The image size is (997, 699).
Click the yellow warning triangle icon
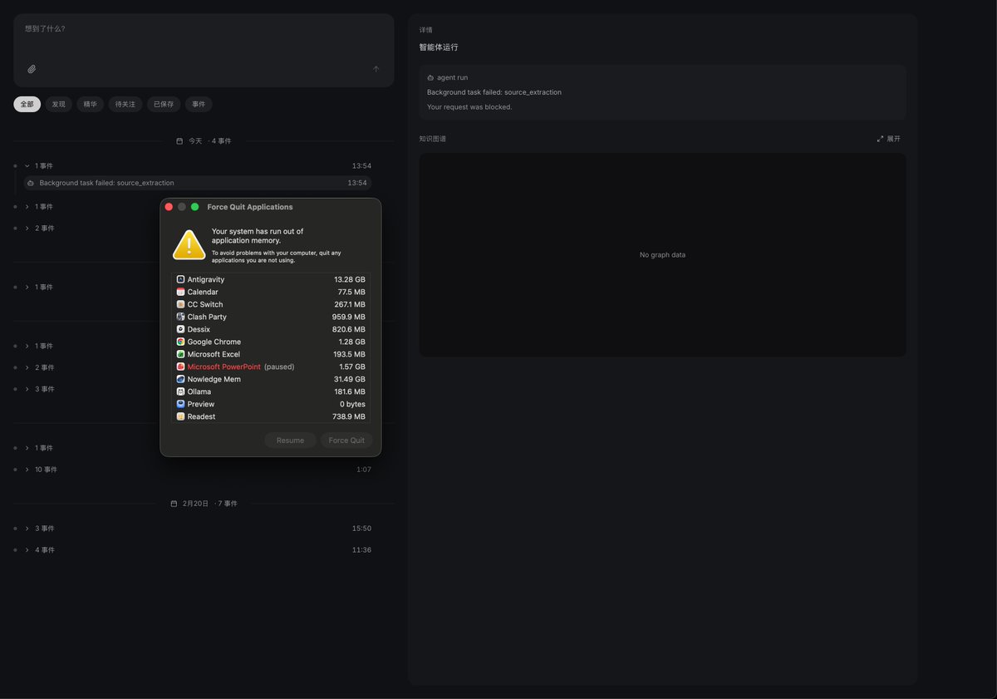pyautogui.click(x=189, y=245)
